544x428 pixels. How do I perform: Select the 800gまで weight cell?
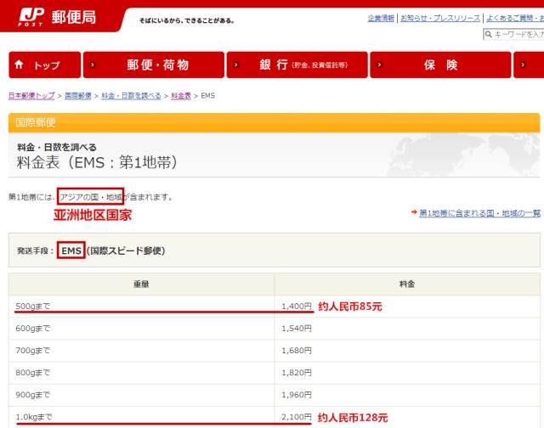click(142, 373)
